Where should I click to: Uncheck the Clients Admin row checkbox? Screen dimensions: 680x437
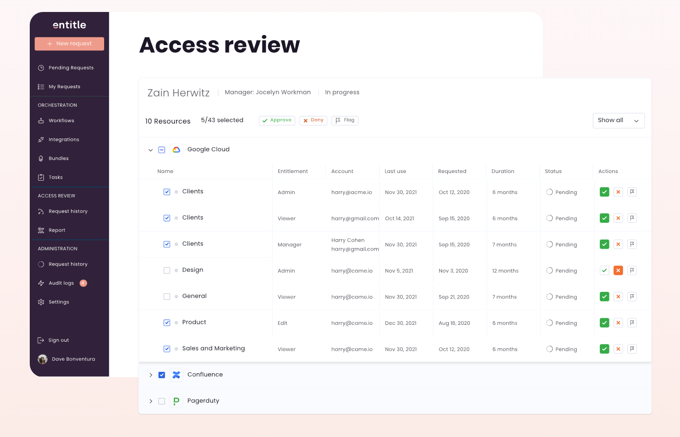(167, 192)
